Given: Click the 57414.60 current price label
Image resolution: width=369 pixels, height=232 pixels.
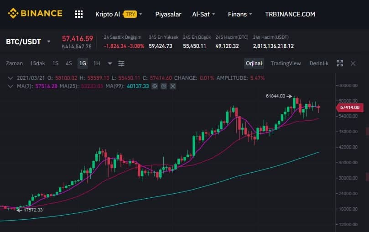Looking at the screenshot, I should (350, 108).
